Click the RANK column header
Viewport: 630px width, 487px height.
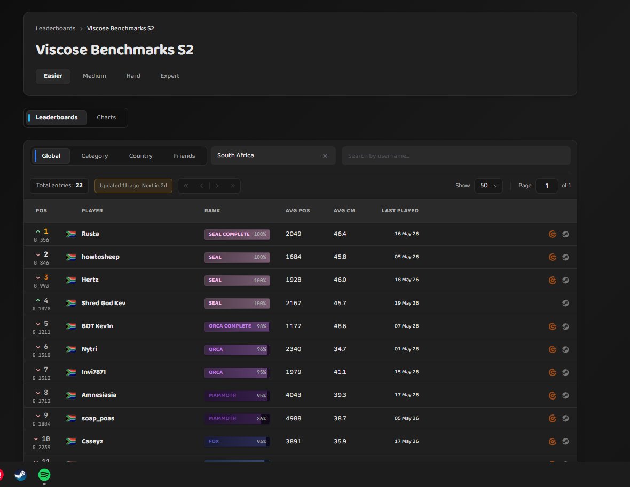[212, 211]
